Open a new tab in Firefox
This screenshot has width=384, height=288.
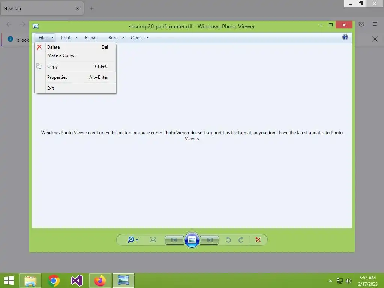pyautogui.click(x=91, y=9)
